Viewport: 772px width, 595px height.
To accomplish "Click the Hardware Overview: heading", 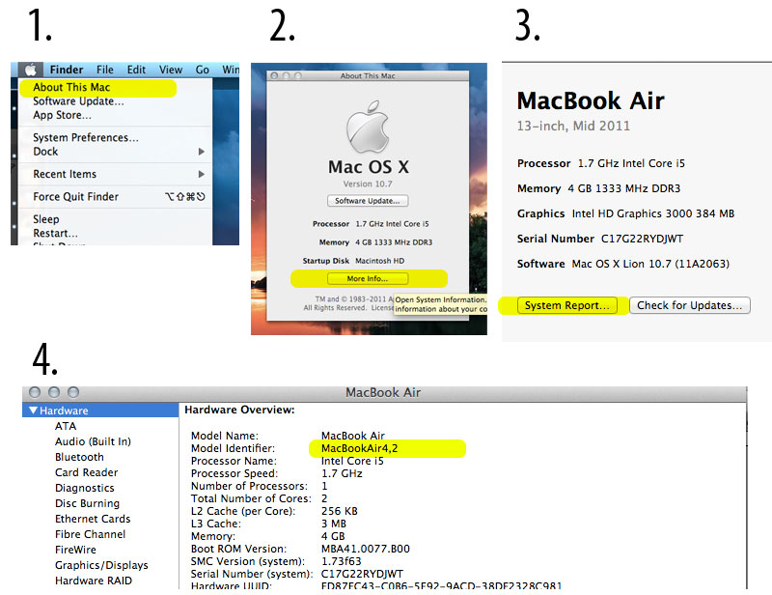I will click(x=239, y=410).
